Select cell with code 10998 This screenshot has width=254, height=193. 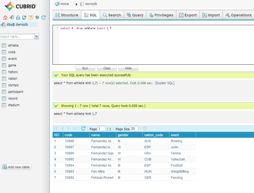pyautogui.click(x=69, y=141)
